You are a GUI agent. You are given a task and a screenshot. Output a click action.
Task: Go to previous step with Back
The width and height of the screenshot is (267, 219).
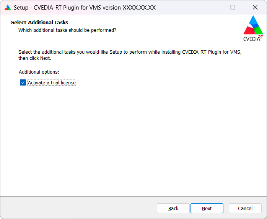tap(173, 208)
